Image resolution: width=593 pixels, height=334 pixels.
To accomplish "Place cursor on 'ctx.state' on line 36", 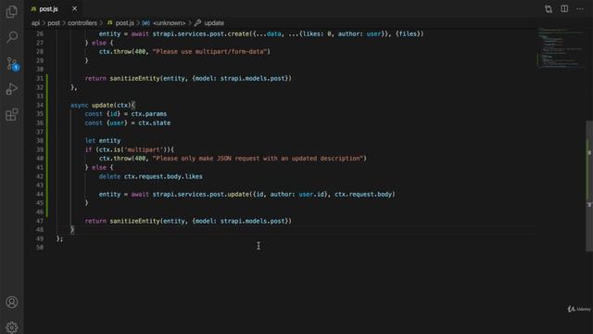I will (x=155, y=123).
